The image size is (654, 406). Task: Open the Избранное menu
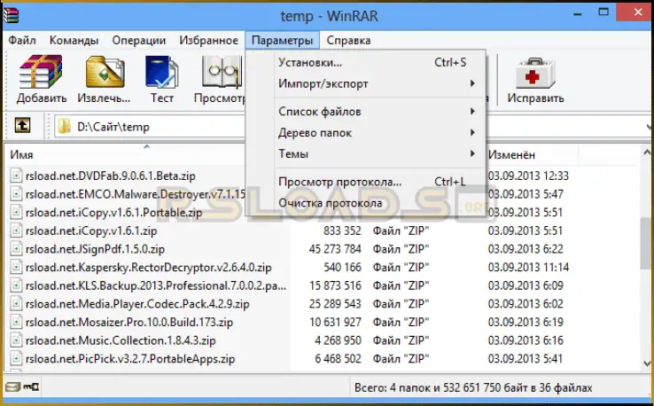tap(209, 40)
